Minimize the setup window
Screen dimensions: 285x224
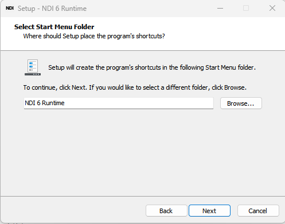point(220,8)
